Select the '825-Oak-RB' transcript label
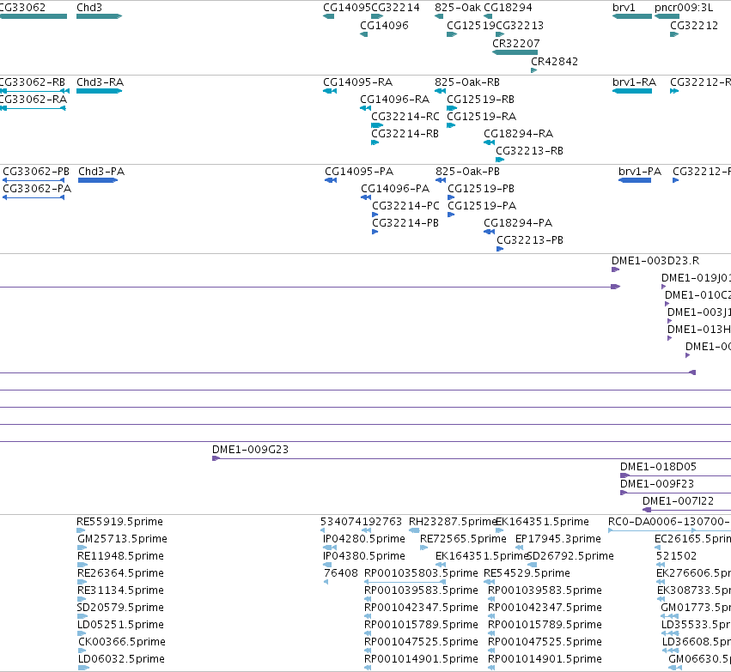 (467, 82)
